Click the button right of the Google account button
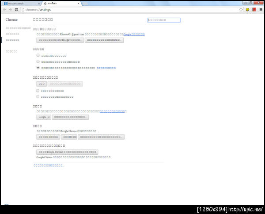The height and width of the screenshot is (214, 265). tap(104, 40)
